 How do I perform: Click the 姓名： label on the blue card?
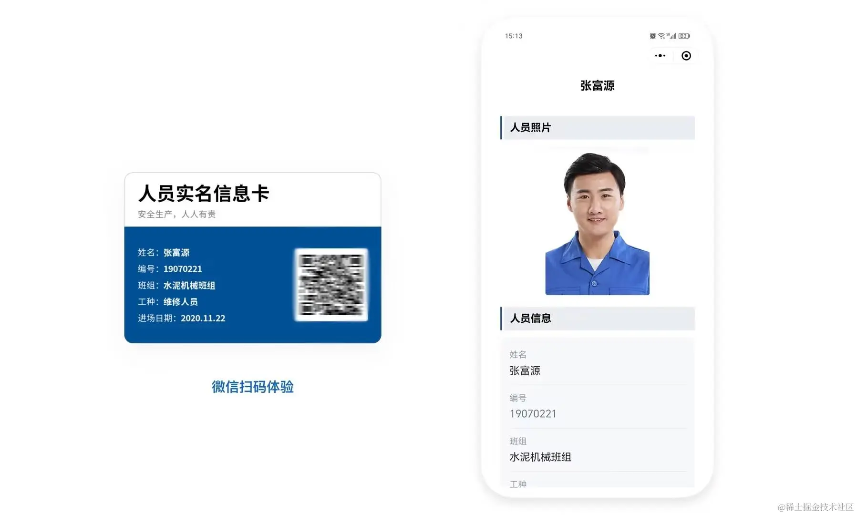[149, 253]
